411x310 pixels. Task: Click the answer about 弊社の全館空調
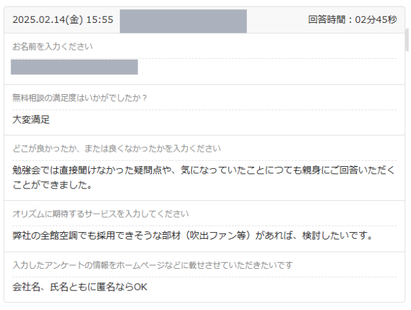193,235
